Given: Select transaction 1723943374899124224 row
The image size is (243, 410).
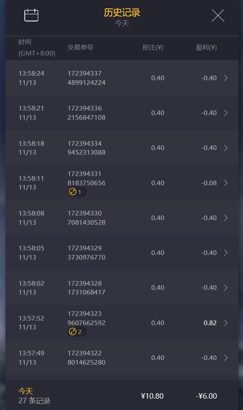Looking at the screenshot, I should tap(122, 78).
